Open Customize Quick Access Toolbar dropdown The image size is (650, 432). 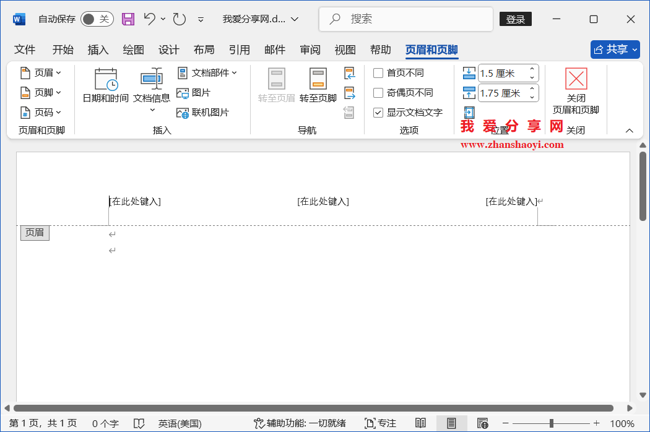click(x=201, y=19)
